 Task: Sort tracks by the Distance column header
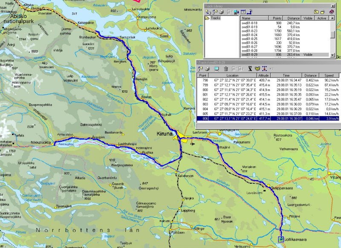[293, 18]
